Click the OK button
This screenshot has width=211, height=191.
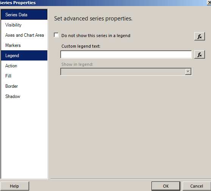tap(166, 186)
